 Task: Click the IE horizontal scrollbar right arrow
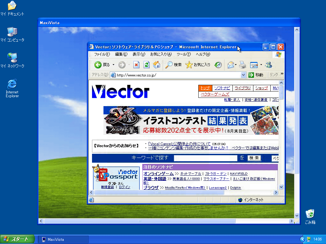(276, 192)
